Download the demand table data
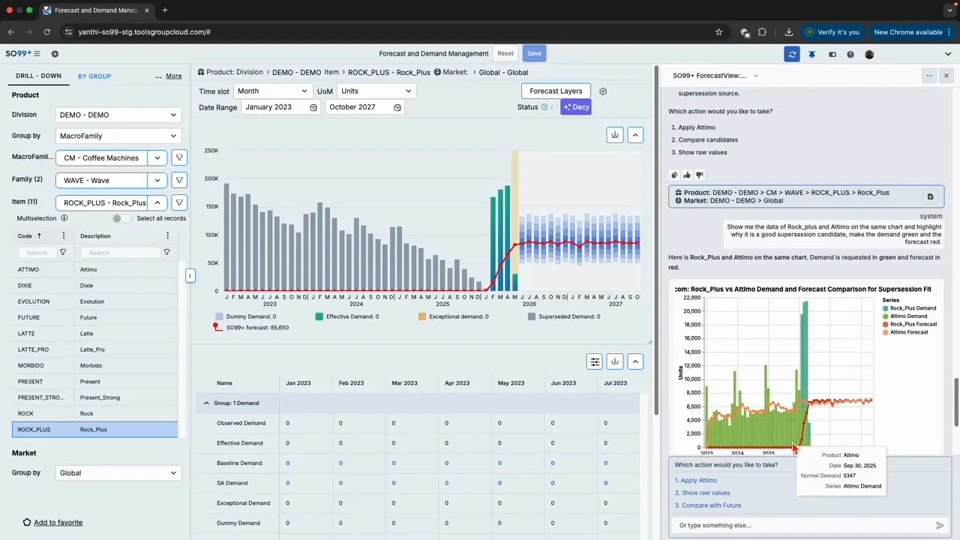 [x=615, y=361]
